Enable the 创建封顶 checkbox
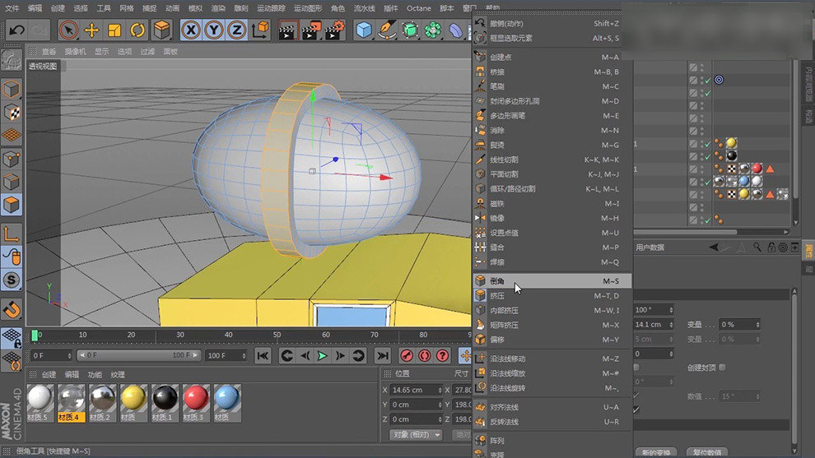 pos(722,368)
